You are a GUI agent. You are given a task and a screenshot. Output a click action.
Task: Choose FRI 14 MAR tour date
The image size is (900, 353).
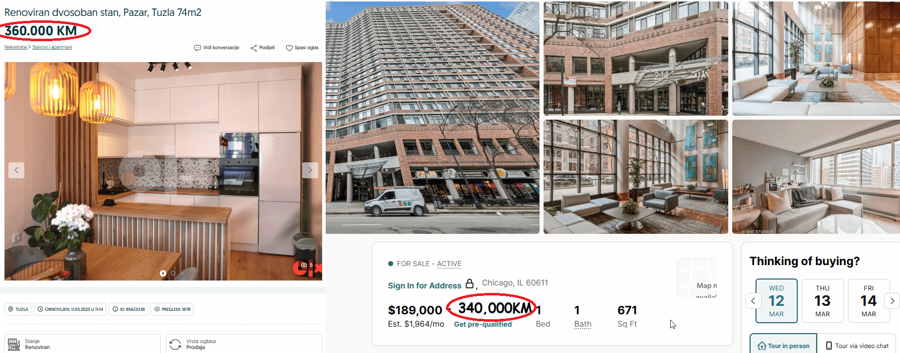point(868,301)
